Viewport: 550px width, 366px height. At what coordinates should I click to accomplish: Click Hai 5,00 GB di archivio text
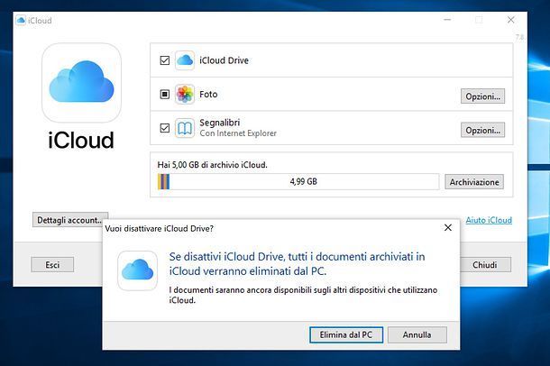click(212, 165)
